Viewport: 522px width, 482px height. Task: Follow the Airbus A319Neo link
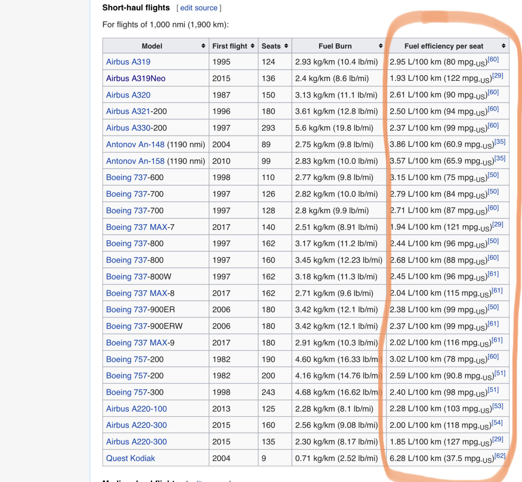pos(135,78)
